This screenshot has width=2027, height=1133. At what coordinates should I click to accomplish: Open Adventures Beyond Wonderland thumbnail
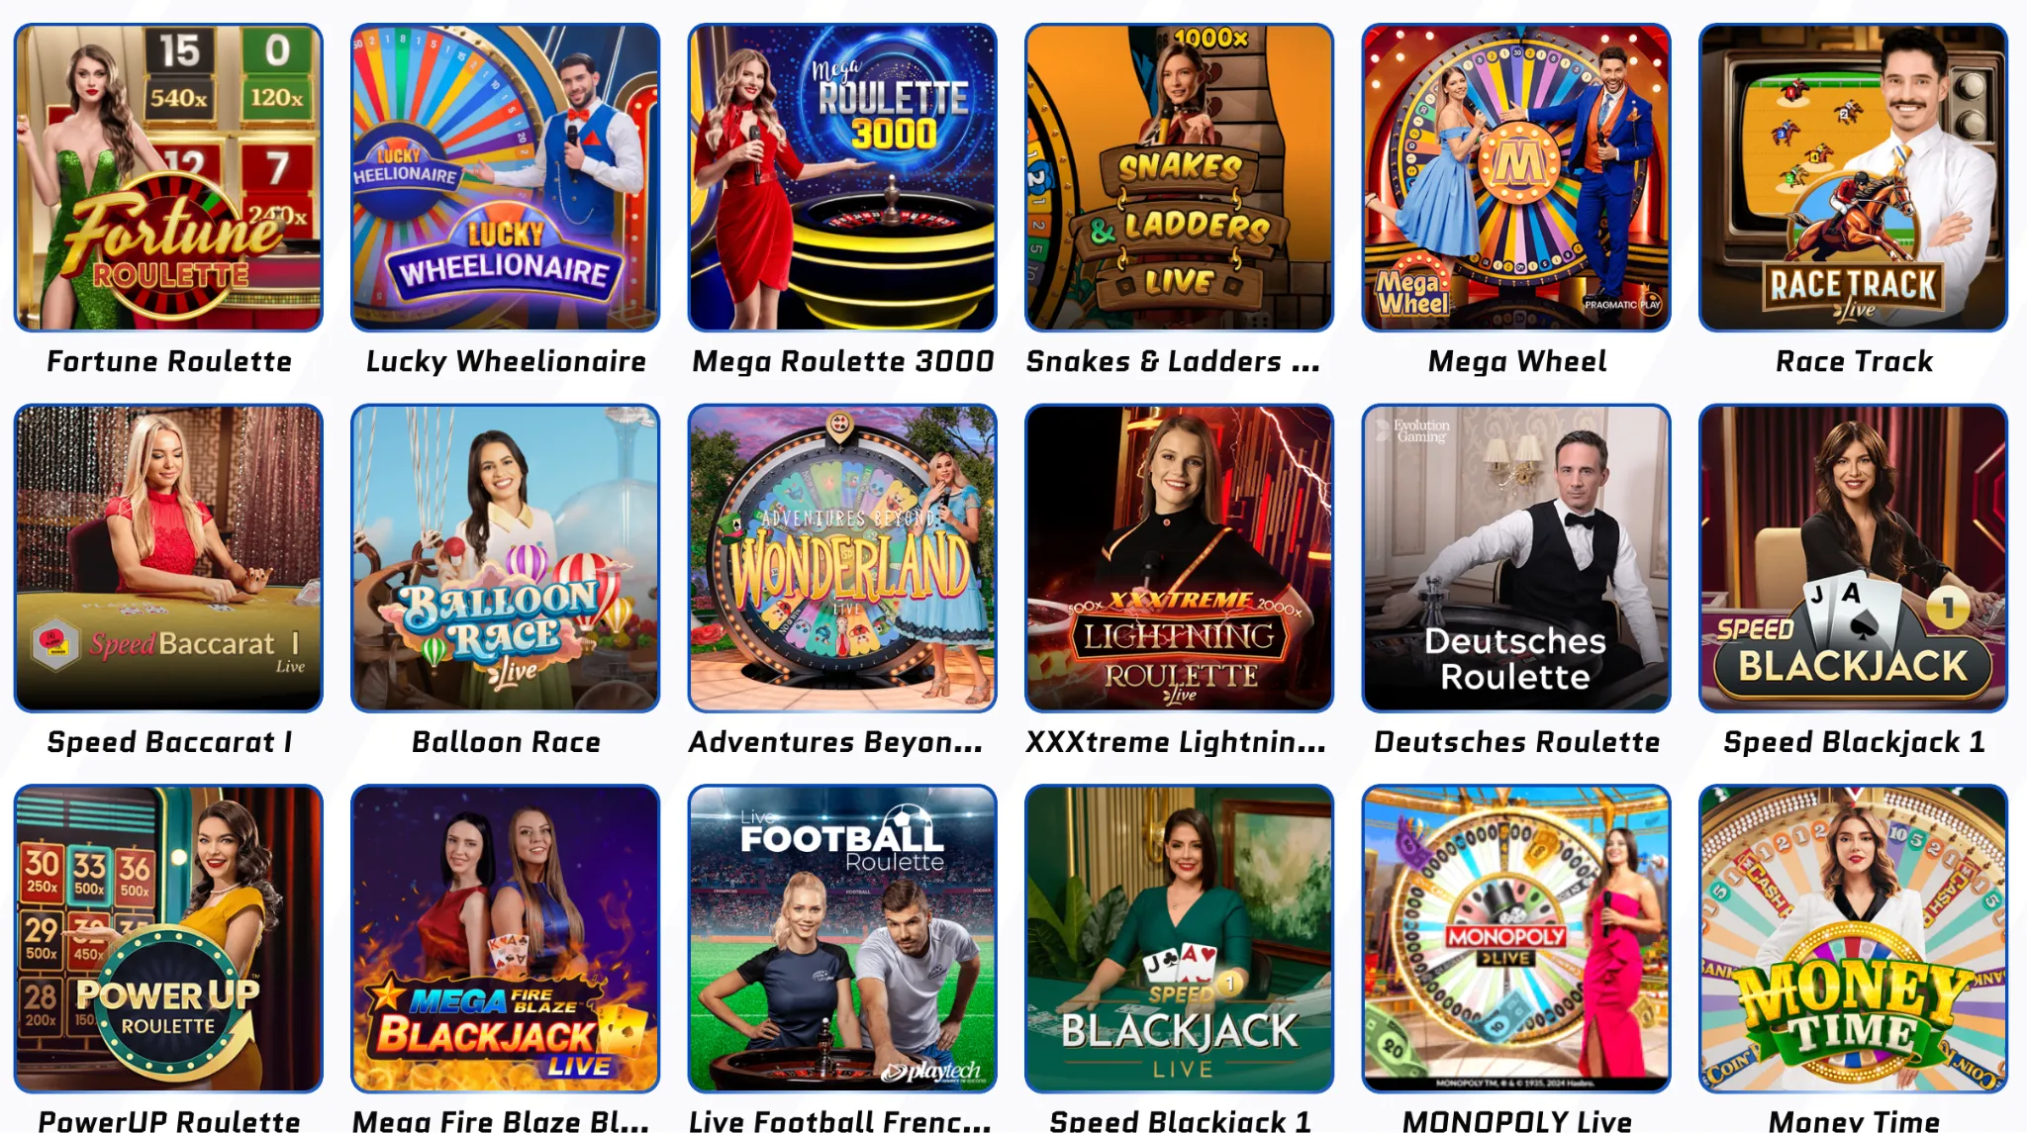point(842,558)
